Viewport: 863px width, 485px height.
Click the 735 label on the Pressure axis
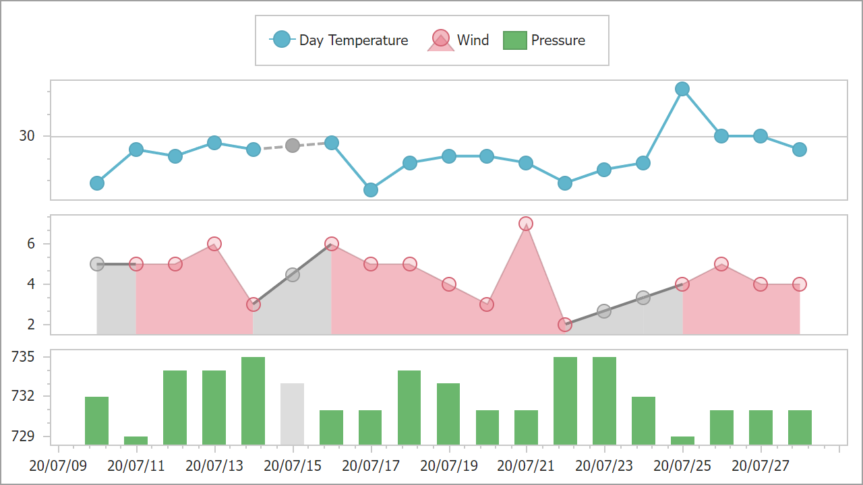click(x=24, y=357)
